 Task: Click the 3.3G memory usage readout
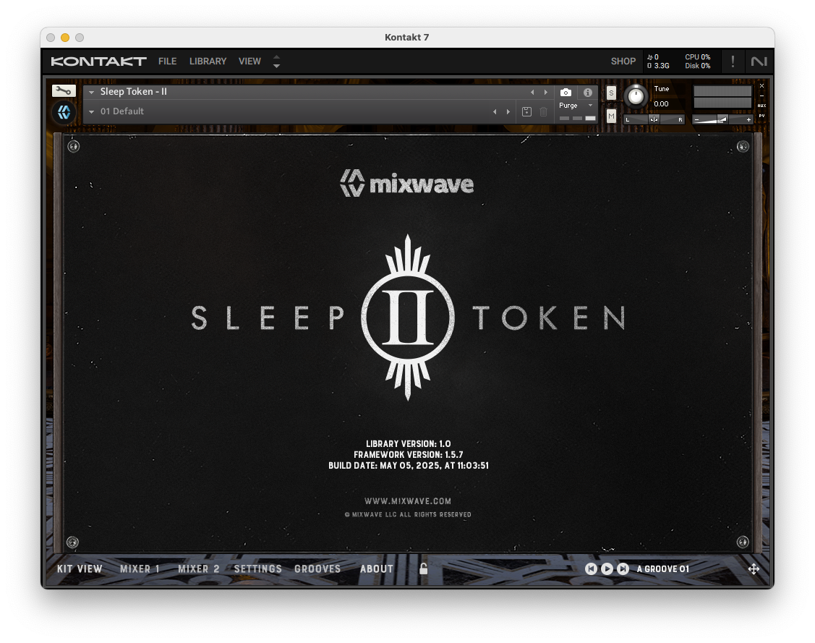click(658, 66)
